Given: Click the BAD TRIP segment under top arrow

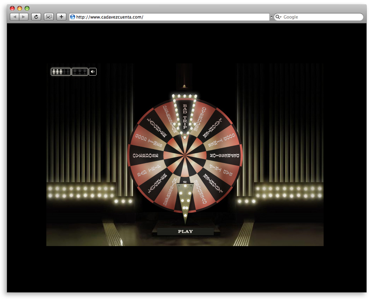Looking at the screenshot, I should click(185, 117).
